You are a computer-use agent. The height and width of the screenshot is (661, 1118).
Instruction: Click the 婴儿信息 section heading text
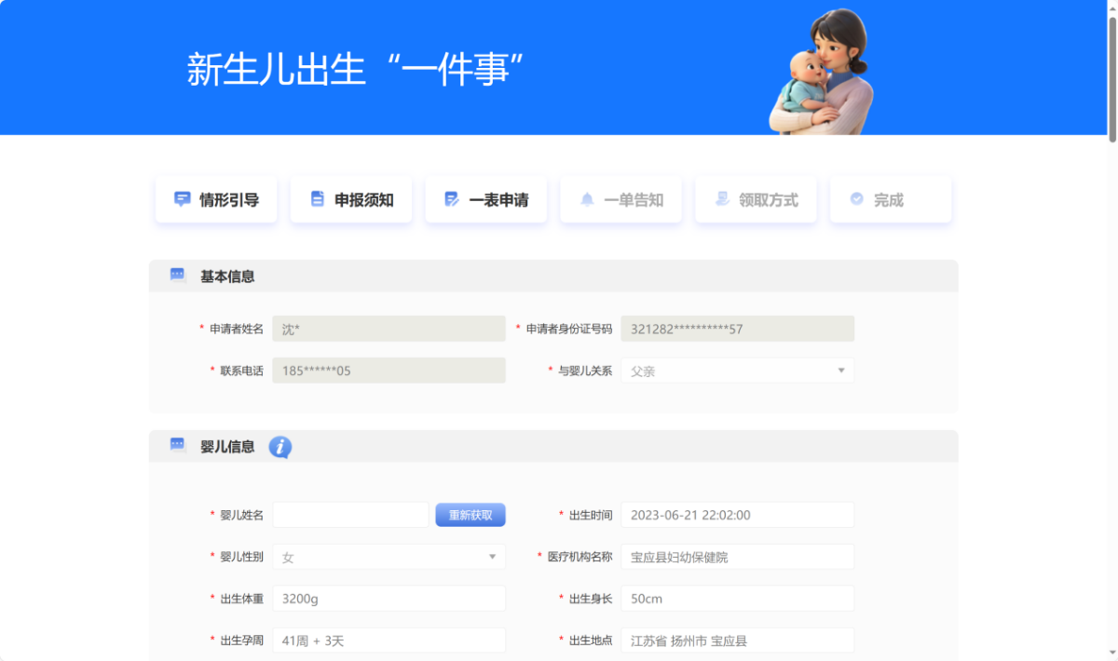pyautogui.click(x=227, y=447)
